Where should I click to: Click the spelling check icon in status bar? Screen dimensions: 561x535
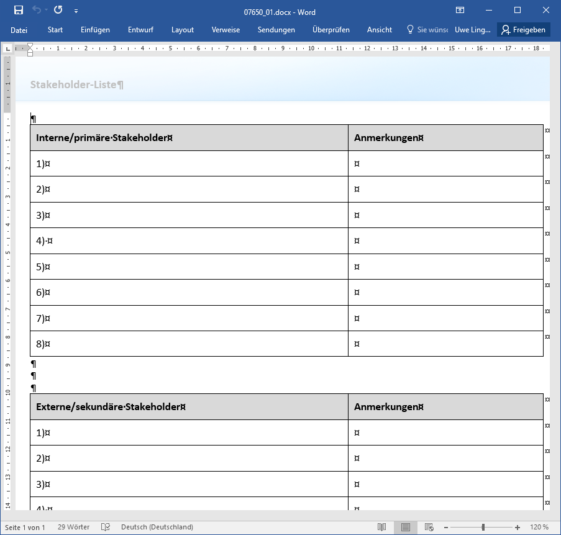(106, 527)
